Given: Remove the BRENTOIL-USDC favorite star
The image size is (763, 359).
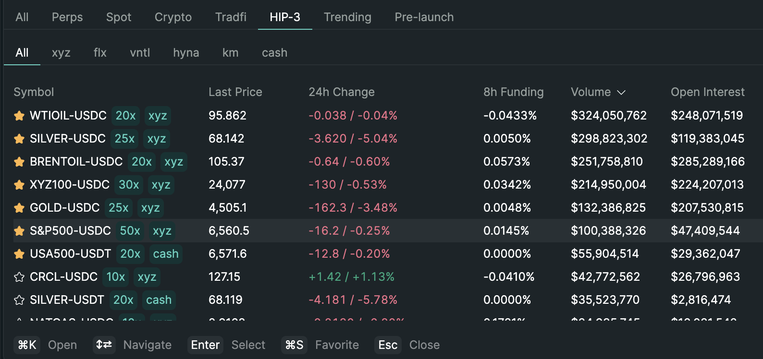Looking at the screenshot, I should pyautogui.click(x=19, y=162).
